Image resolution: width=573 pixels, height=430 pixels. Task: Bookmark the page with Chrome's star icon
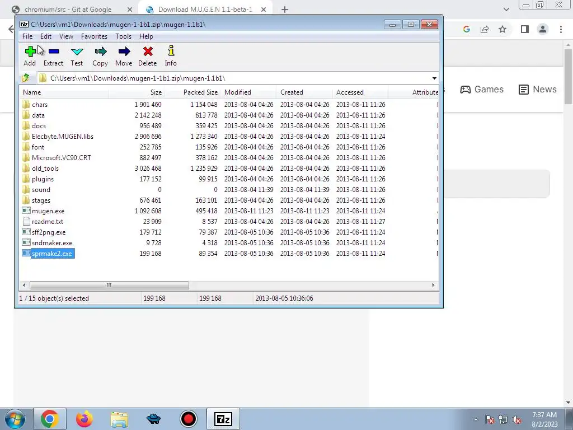(x=502, y=29)
